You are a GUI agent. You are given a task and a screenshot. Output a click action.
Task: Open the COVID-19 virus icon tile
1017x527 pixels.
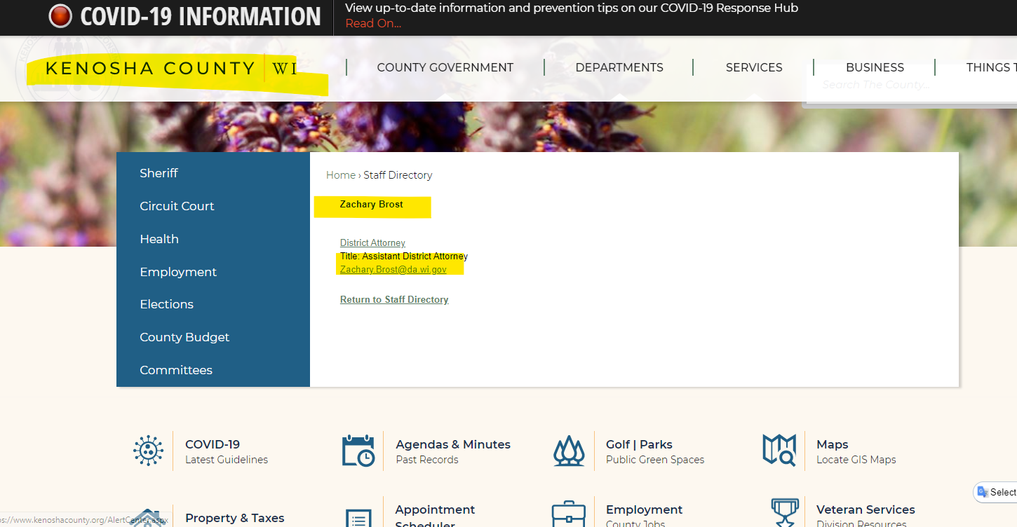point(148,451)
